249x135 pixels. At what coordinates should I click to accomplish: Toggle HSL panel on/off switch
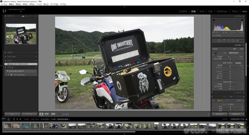[x=212, y=96]
